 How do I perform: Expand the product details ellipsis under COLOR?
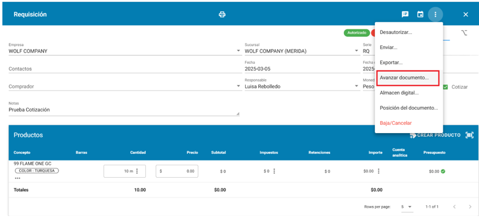pyautogui.click(x=17, y=178)
